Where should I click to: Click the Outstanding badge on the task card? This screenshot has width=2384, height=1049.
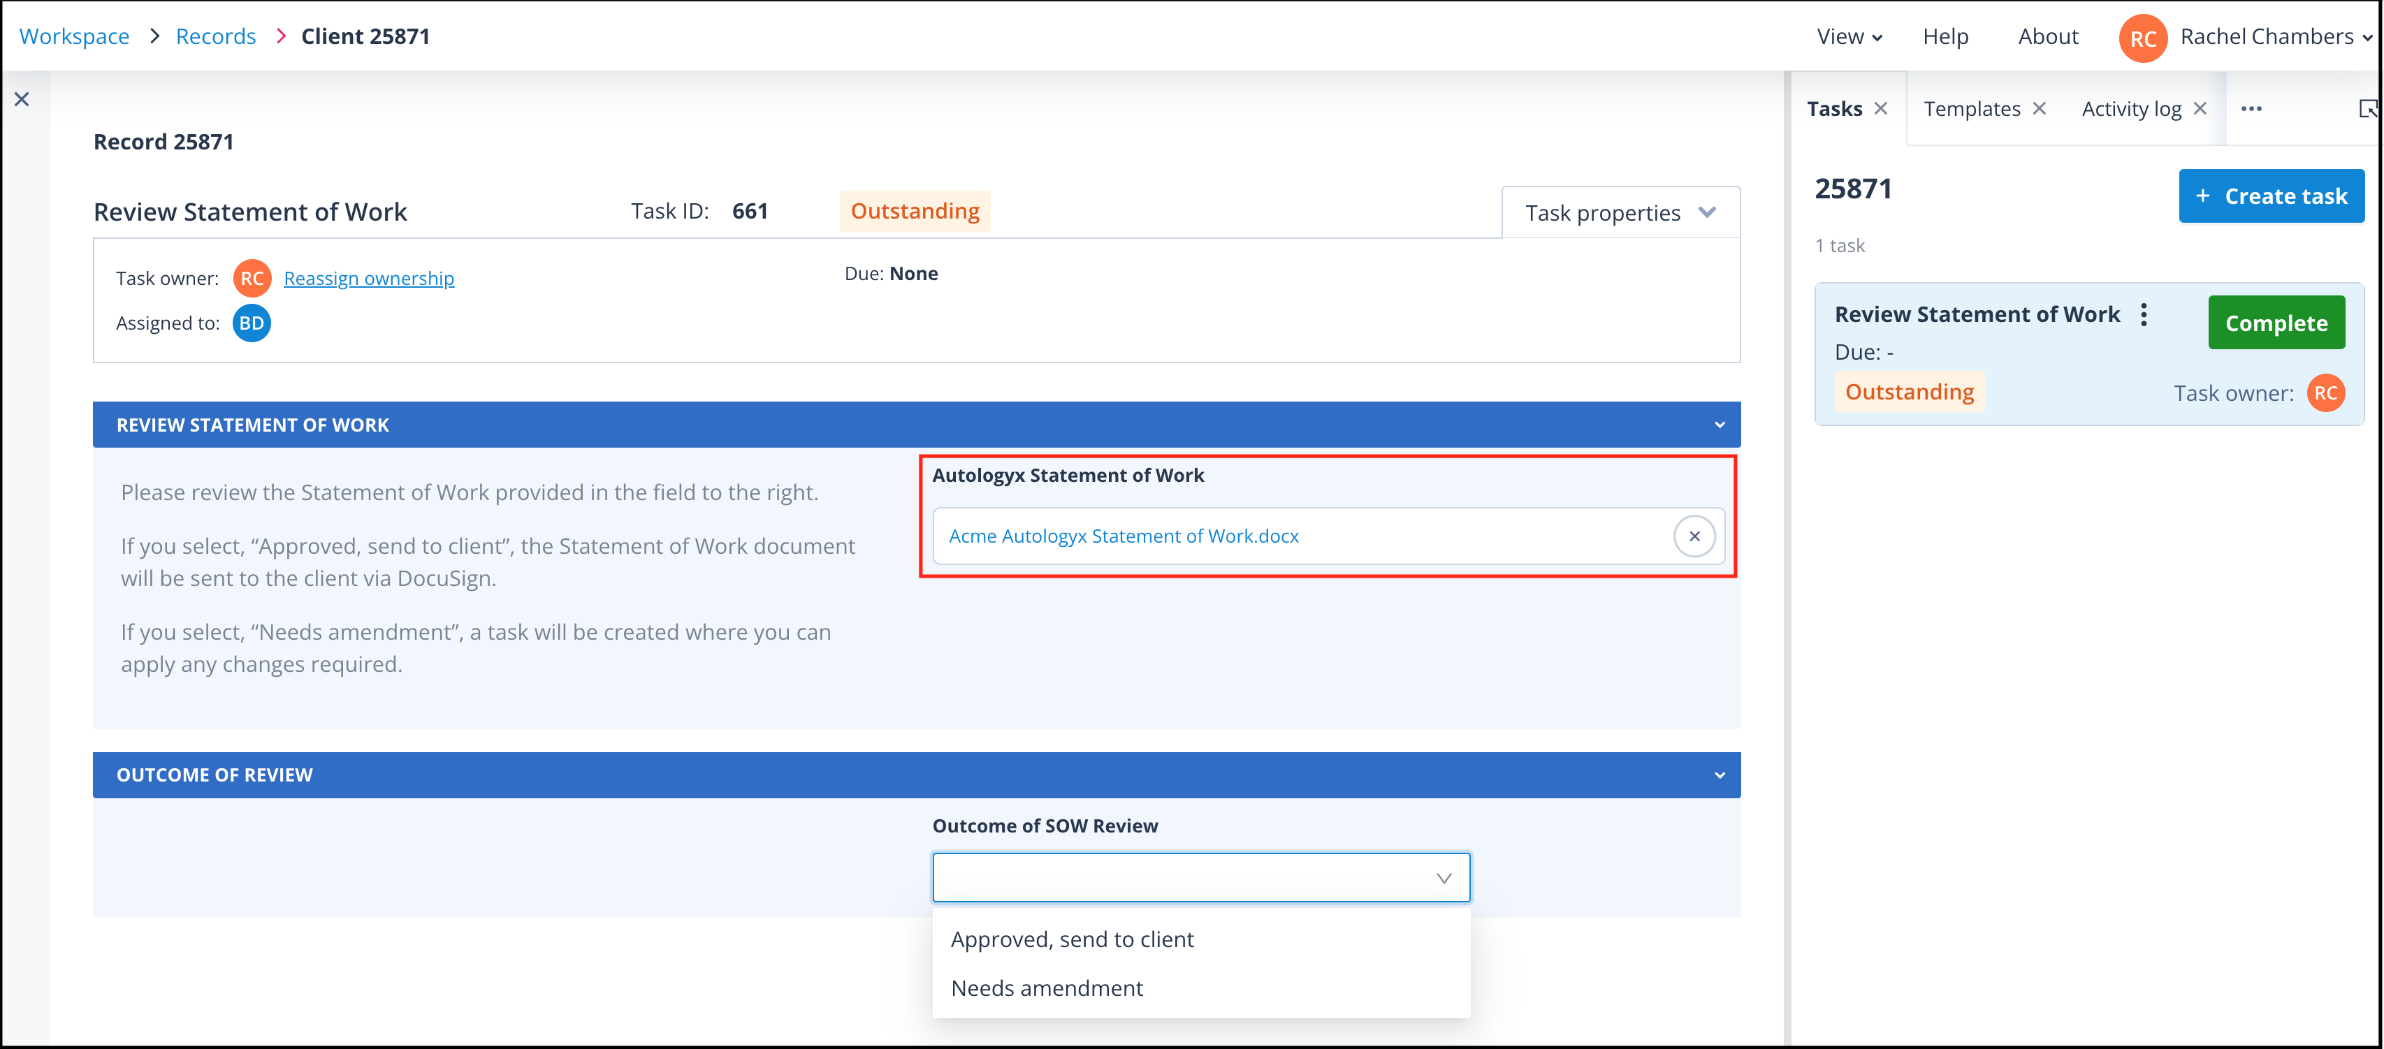[x=1908, y=393]
